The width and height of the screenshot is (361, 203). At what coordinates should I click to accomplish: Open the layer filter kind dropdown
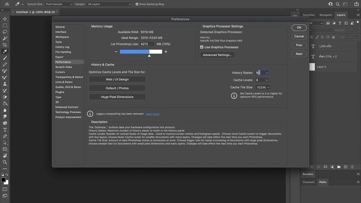coord(316,23)
